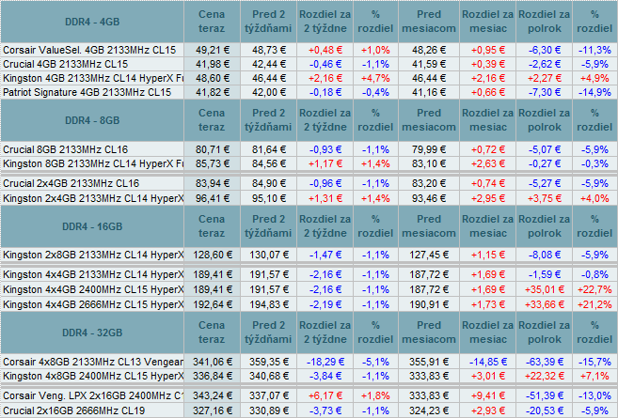Click the +21,2% half-year percent cell
This screenshot has height=418, width=618.
coord(594,304)
